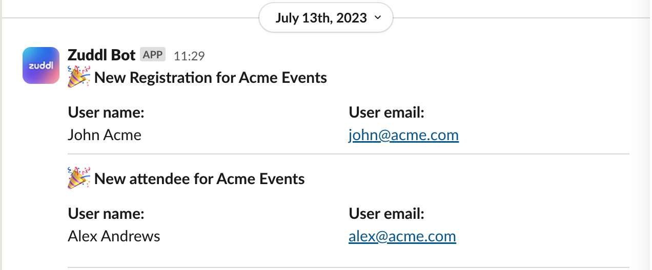652x270 pixels.
Task: Click the New attendee for Acme Events heading
Action: pyautogui.click(x=199, y=179)
